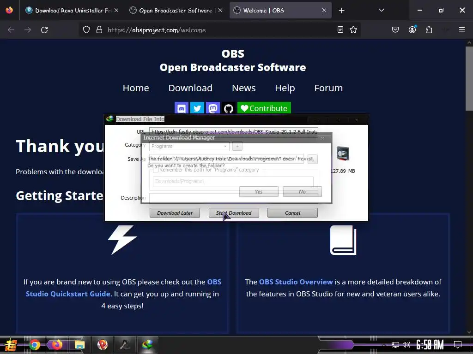
Task: Open the Firefox account icon
Action: (412, 29)
